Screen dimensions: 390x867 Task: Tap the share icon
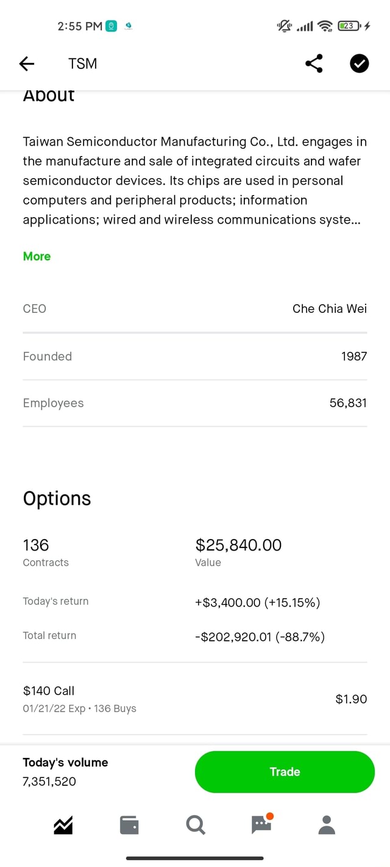[314, 63]
